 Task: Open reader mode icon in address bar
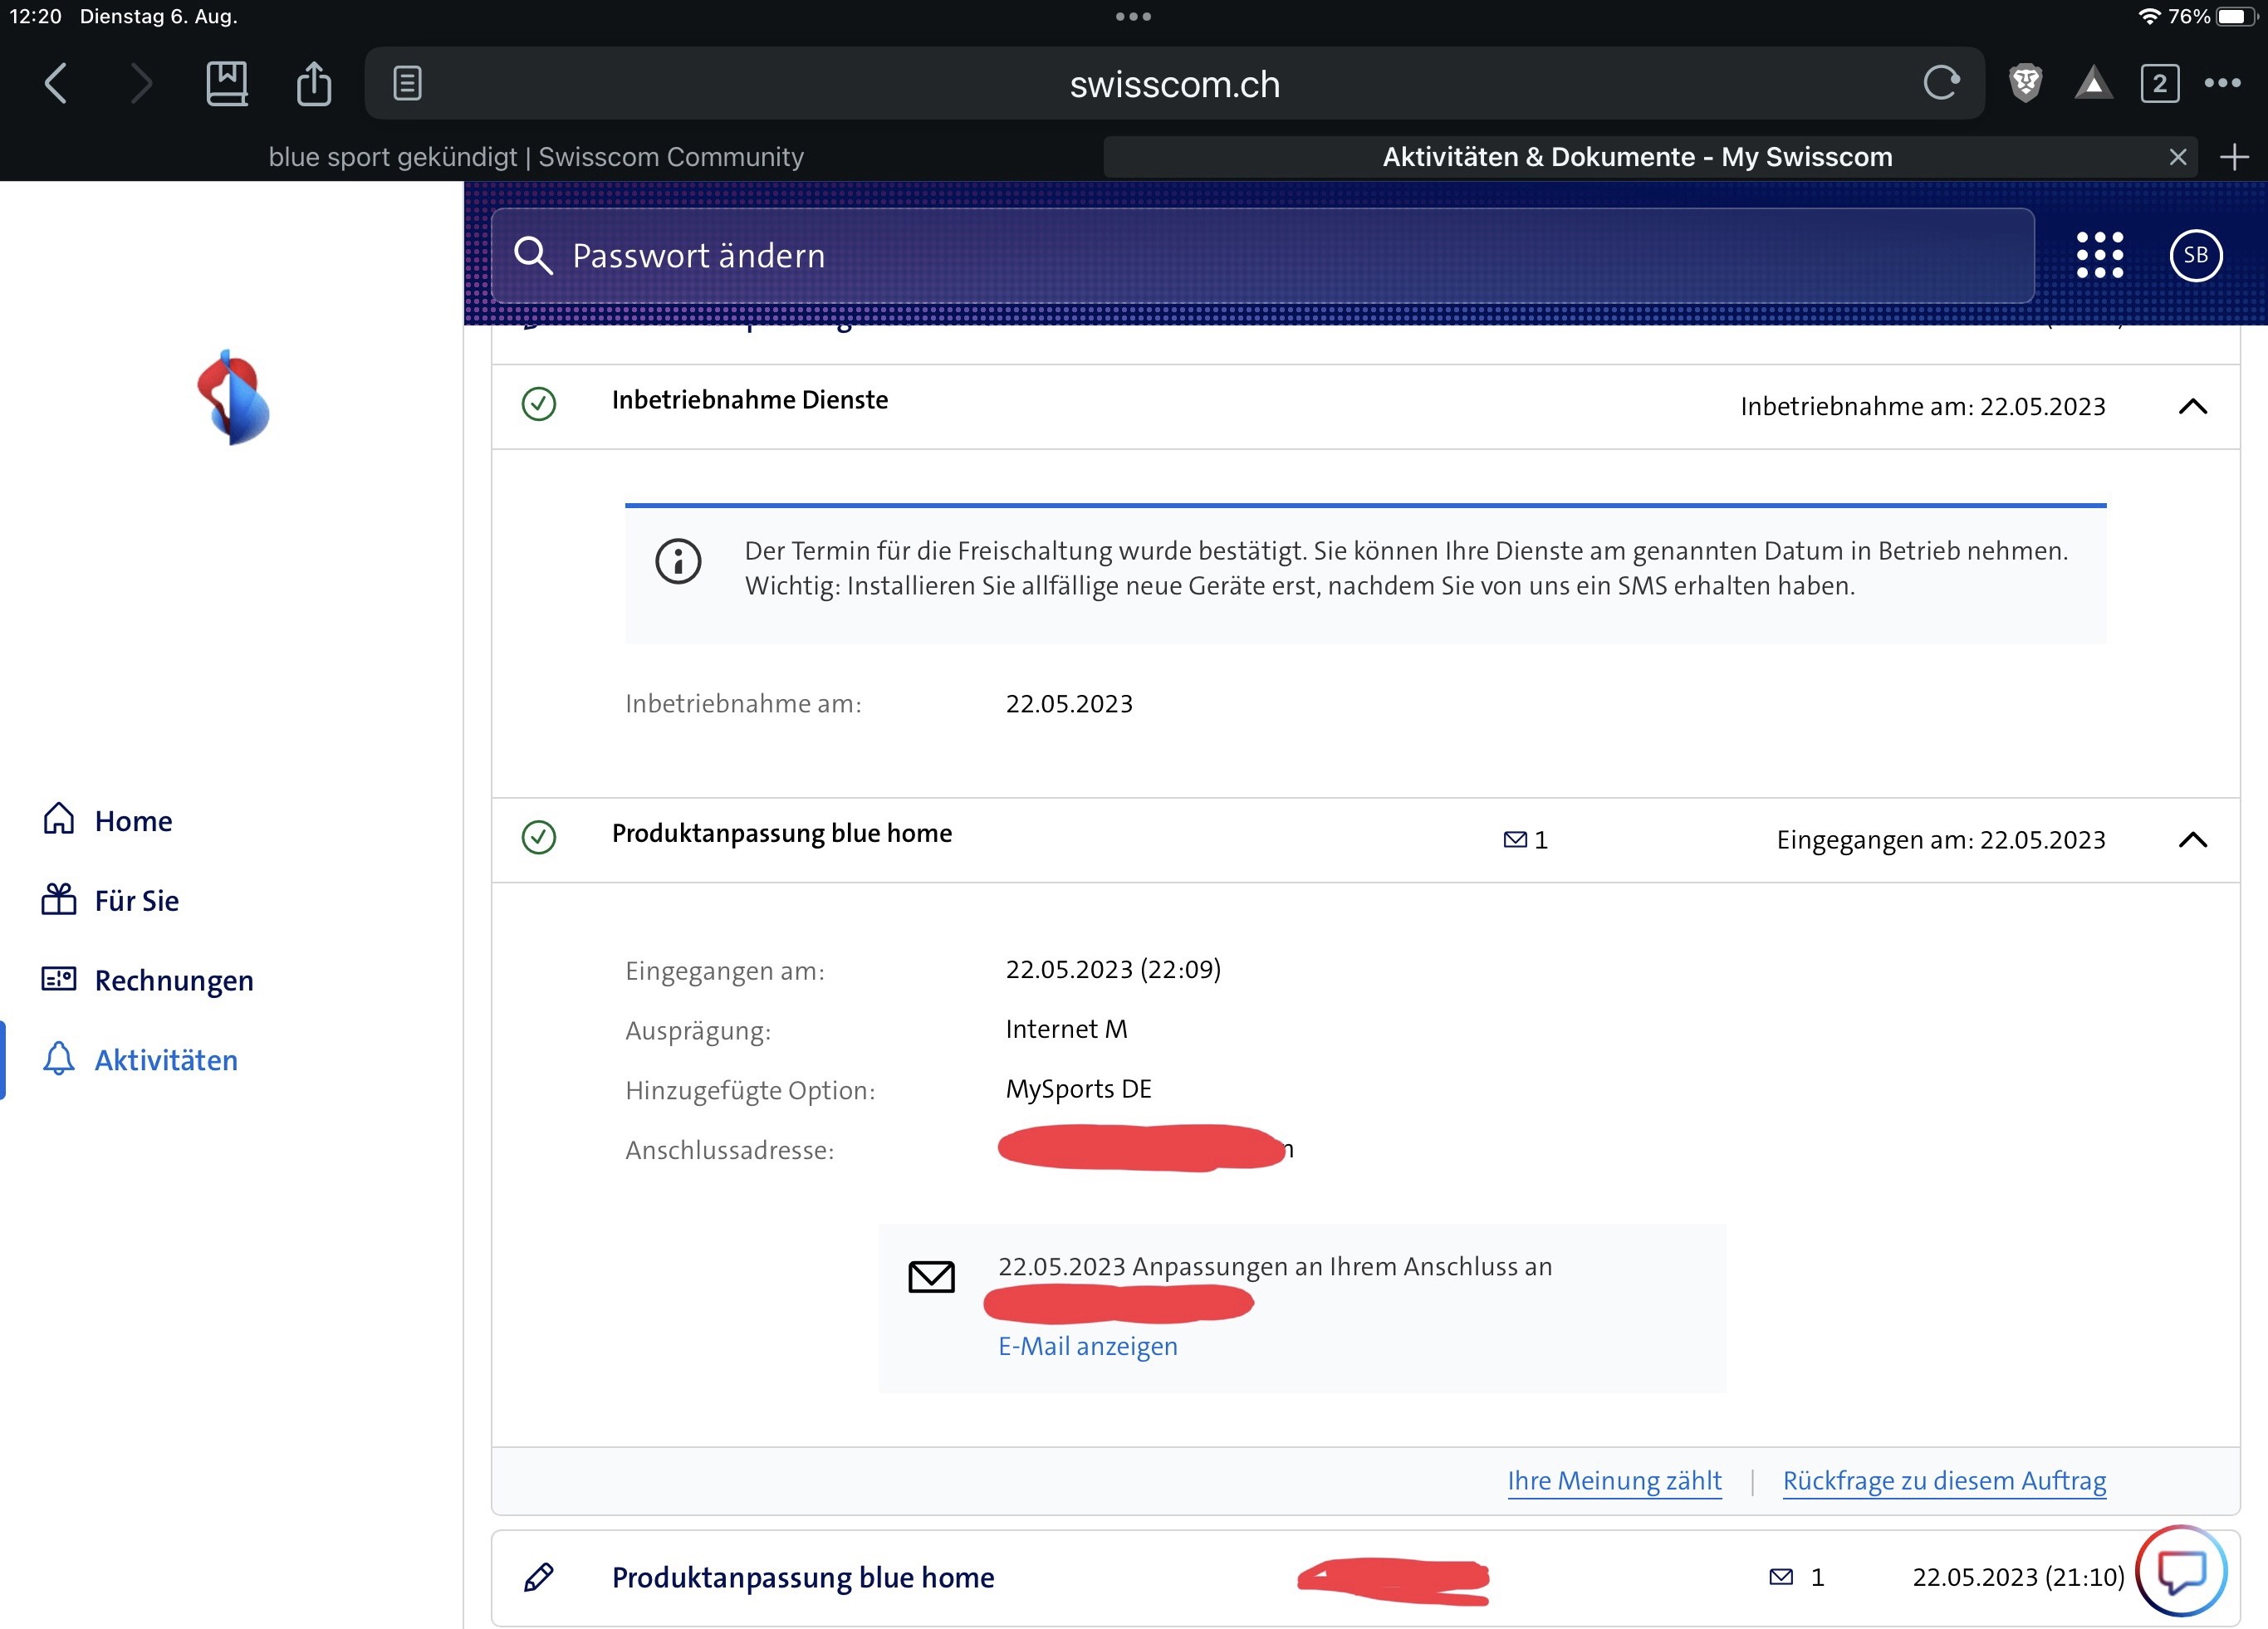[407, 83]
